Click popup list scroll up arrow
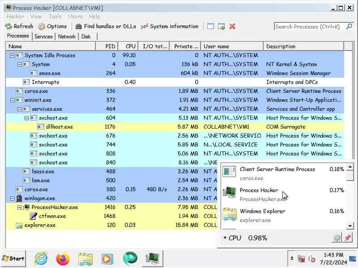358x268 pixels. [x=350, y=167]
